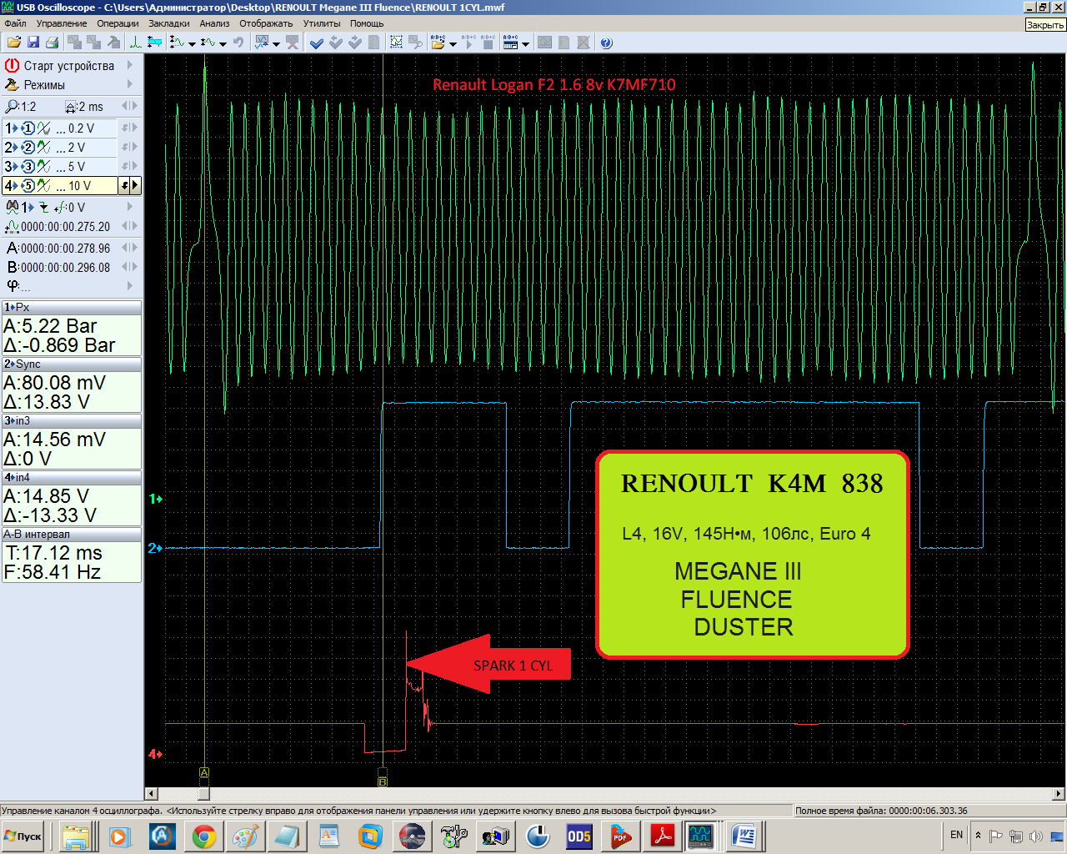Open the red Adobe Reader taskbar icon
Screen dimensions: 1067x854
tap(663, 836)
